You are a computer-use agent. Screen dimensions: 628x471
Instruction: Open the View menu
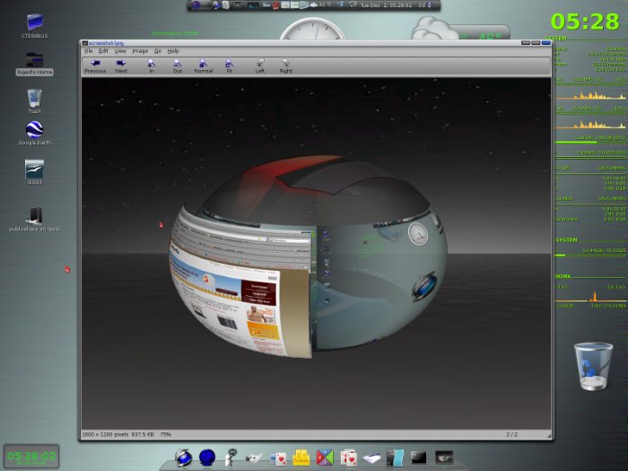119,51
